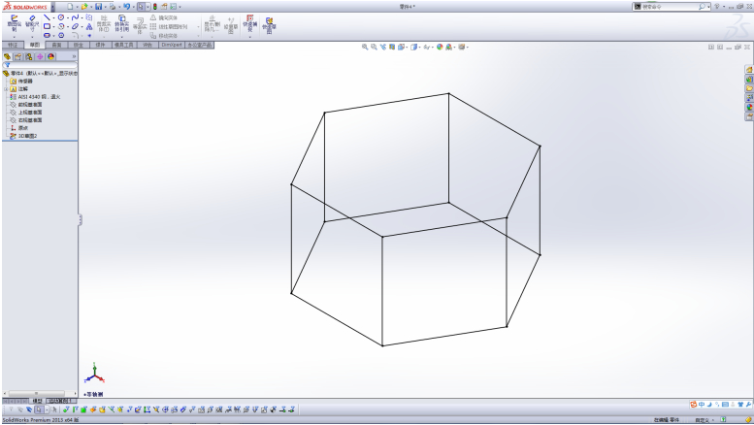754x425 pixels.
Task: Click the Rapid Sketch (快速草图) icon
Action: coord(269,25)
